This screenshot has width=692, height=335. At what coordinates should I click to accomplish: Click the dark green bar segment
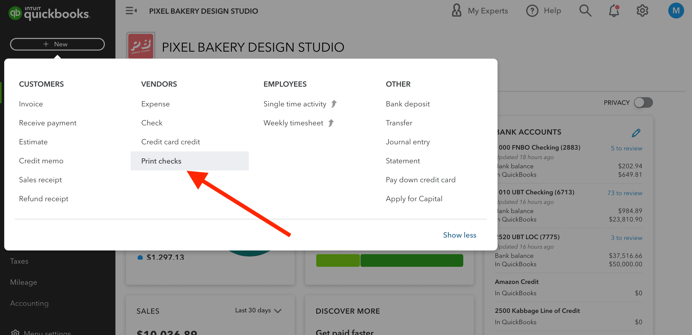pos(412,260)
